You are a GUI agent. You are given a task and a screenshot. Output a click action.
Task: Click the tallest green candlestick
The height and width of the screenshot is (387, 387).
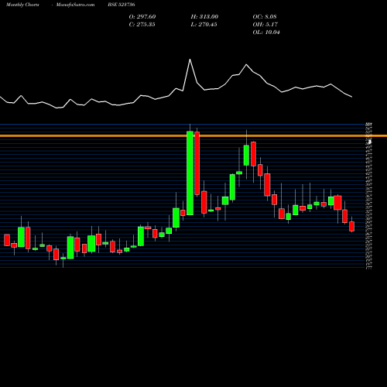click(190, 173)
